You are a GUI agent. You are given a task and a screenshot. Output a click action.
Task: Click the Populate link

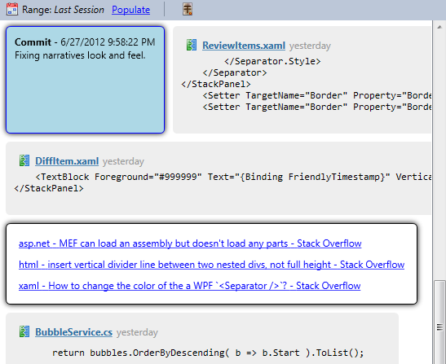pyautogui.click(x=130, y=10)
